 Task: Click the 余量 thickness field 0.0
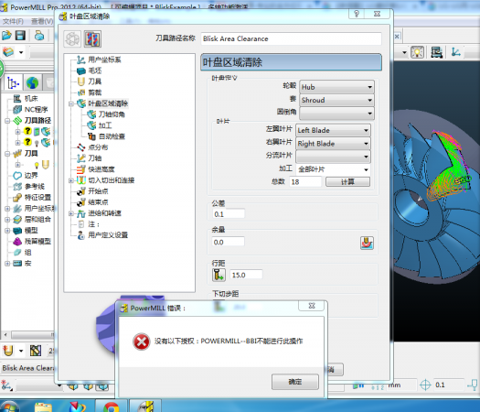click(229, 242)
